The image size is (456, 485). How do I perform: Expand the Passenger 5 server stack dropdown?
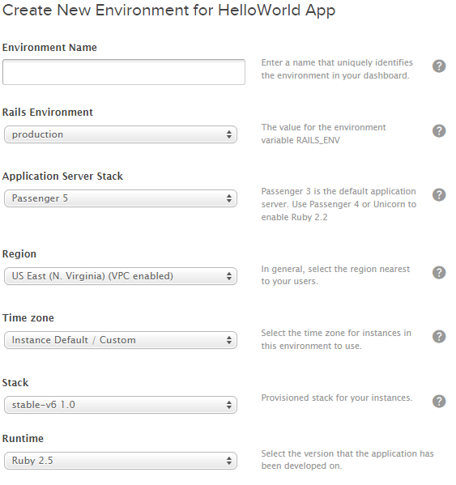coord(121,198)
